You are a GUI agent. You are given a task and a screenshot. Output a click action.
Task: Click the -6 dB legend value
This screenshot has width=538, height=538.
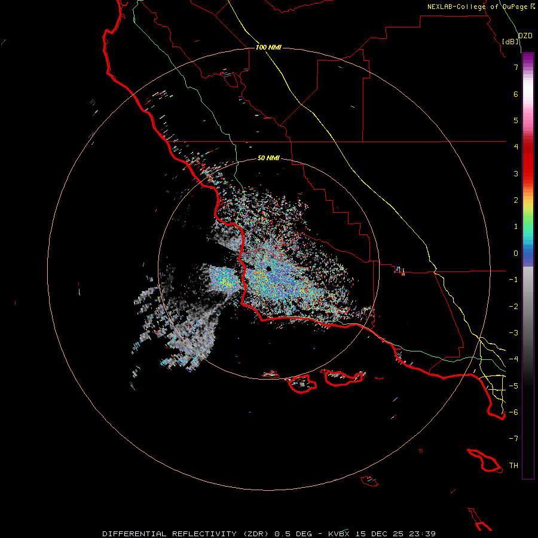point(513,412)
